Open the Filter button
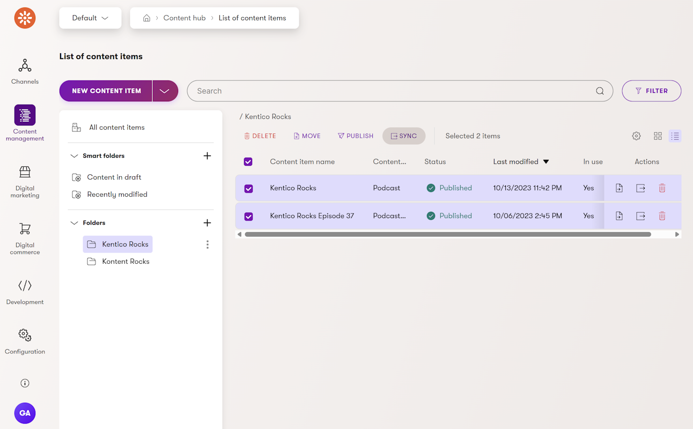Screen dimensions: 693x429 651,91
